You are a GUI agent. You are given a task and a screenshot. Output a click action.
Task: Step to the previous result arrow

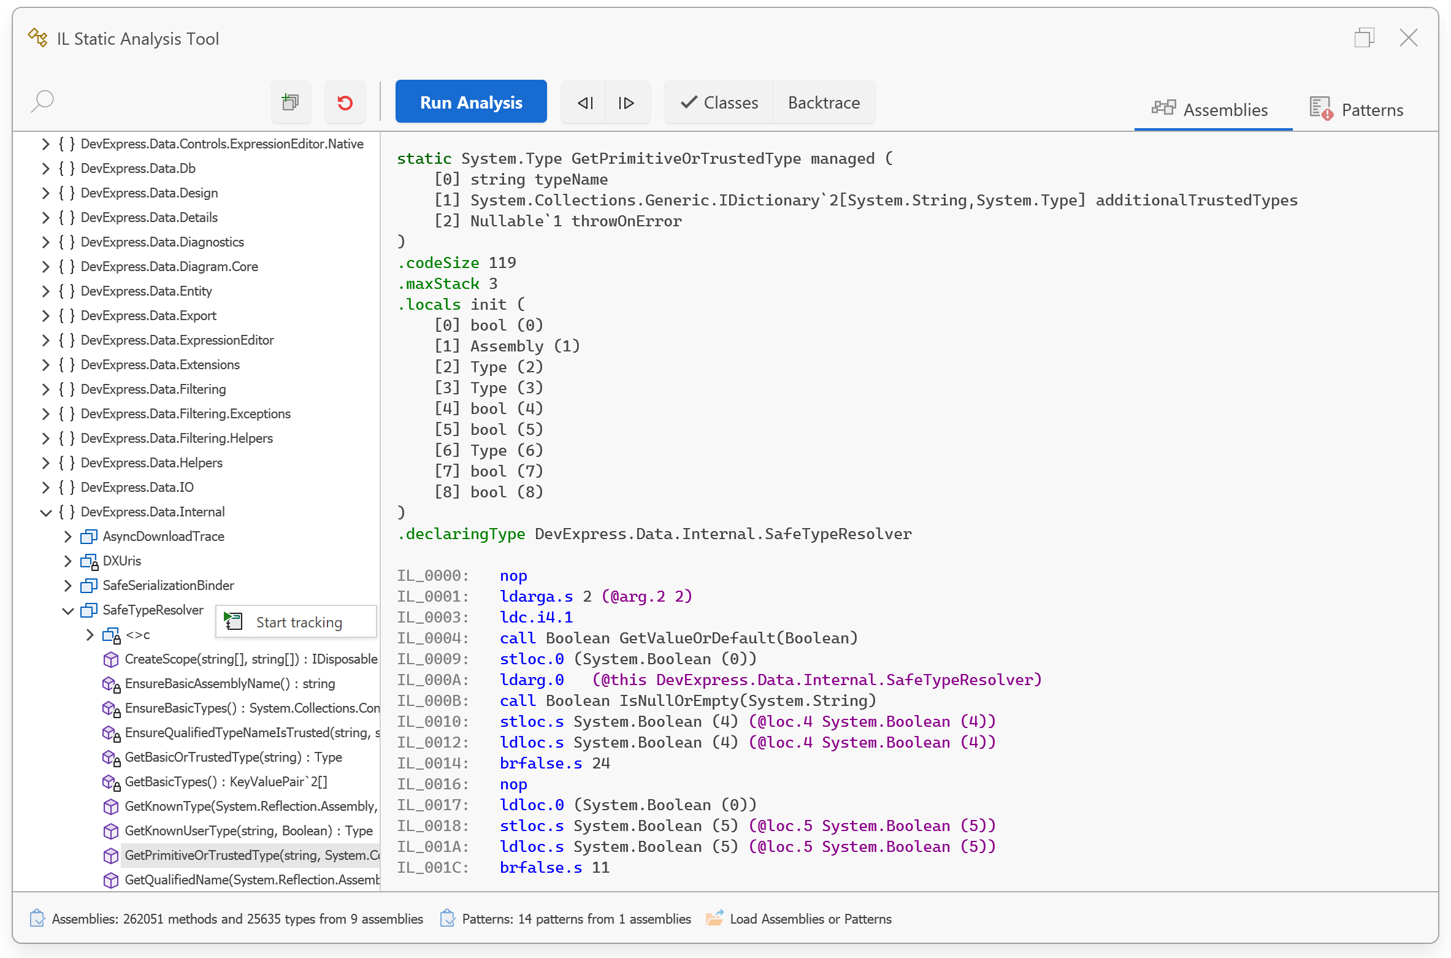585,102
